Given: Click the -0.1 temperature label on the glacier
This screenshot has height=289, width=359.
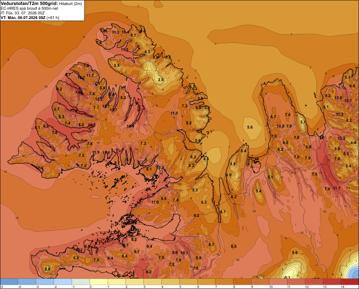Looking at the screenshot, I should [x=286, y=277].
